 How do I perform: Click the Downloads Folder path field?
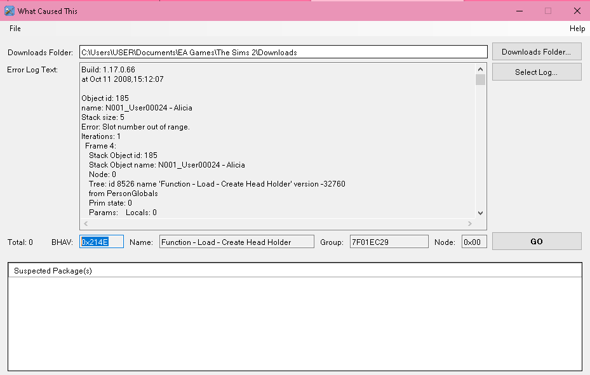tap(283, 52)
